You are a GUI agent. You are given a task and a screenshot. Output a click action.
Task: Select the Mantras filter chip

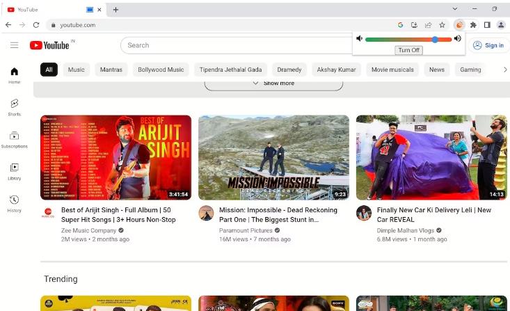pos(111,70)
